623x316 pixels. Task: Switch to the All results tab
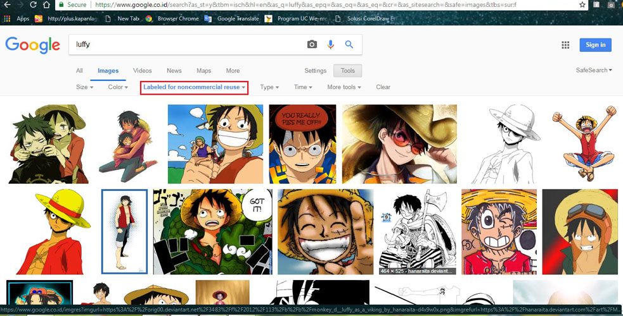tap(79, 71)
